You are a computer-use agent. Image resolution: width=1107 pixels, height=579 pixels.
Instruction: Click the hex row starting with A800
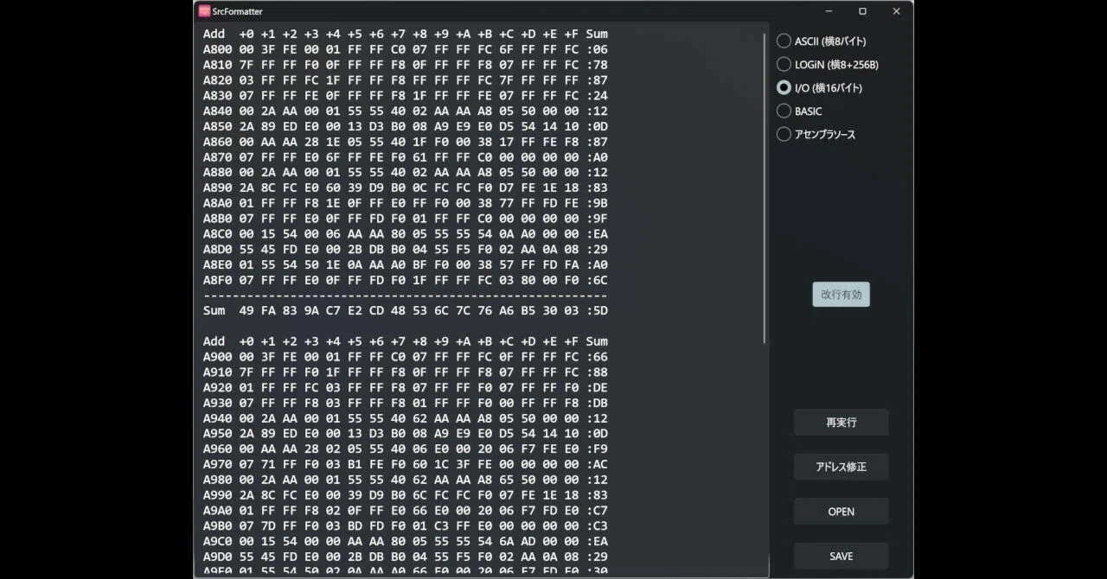[406, 49]
